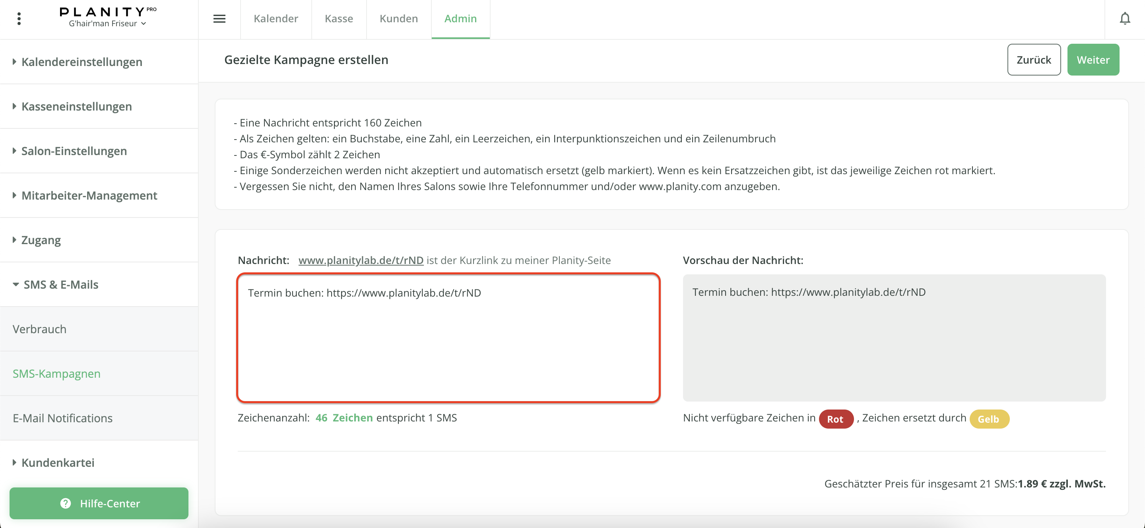Open the Kasse tab
The width and height of the screenshot is (1145, 528).
[x=339, y=19]
